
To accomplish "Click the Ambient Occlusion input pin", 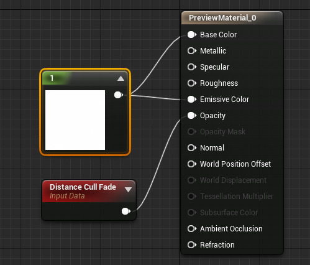I will (192, 229).
